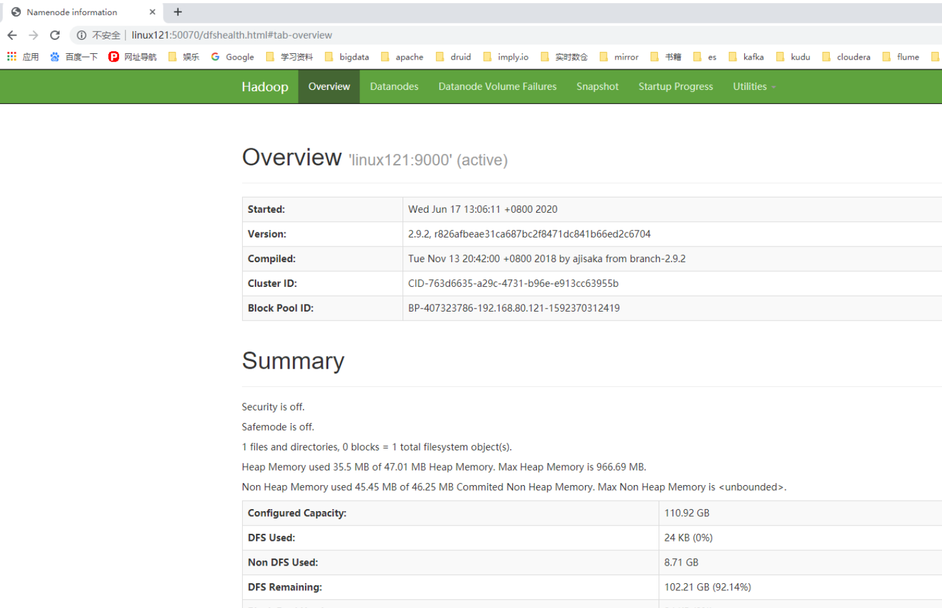The height and width of the screenshot is (608, 942).
Task: View the Startup Progress tab
Action: [x=676, y=87]
